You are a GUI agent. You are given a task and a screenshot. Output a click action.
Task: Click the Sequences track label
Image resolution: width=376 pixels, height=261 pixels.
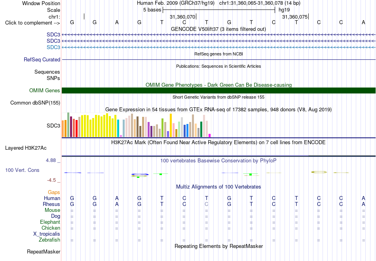47,72
